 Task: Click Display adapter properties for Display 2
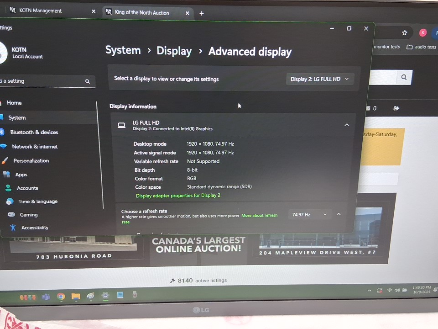[178, 196]
